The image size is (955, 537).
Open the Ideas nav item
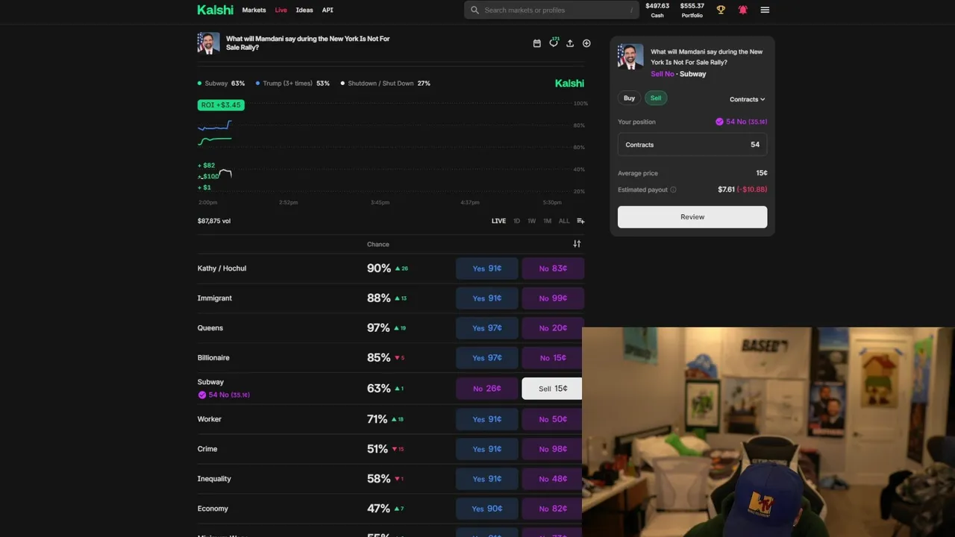tap(304, 10)
